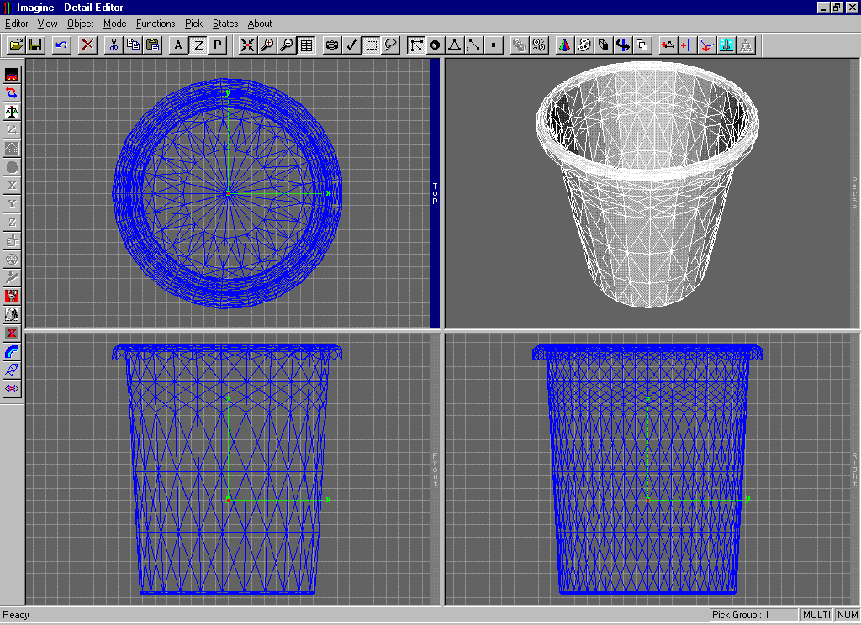Toggle the grid display button
The width and height of the screenshot is (861, 625).
tap(307, 45)
